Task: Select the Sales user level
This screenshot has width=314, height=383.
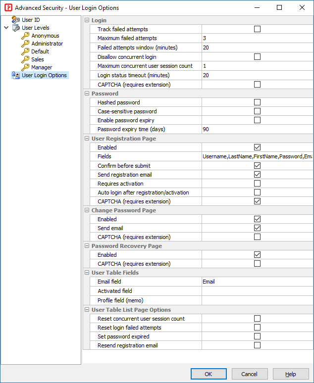Action: [38, 59]
